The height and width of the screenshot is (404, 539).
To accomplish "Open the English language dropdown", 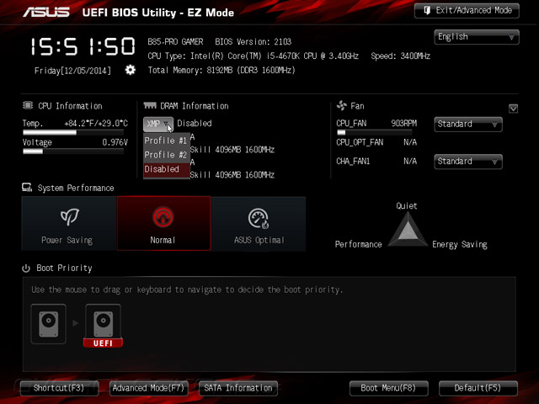I will 477,37.
